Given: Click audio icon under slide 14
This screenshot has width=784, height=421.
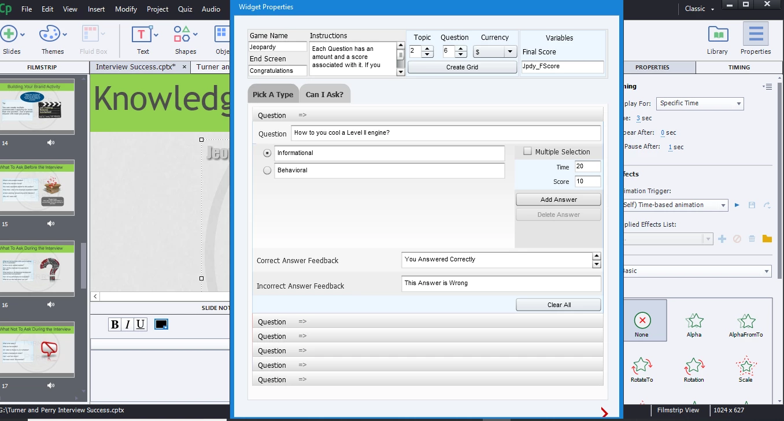Looking at the screenshot, I should tap(51, 143).
